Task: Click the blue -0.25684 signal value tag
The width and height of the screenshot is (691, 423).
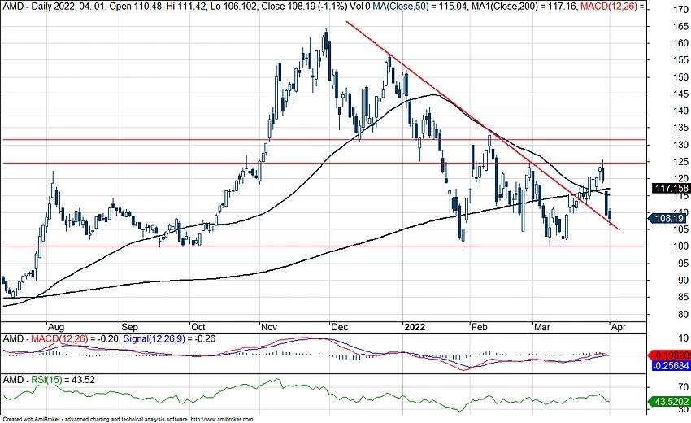Action: (x=670, y=366)
